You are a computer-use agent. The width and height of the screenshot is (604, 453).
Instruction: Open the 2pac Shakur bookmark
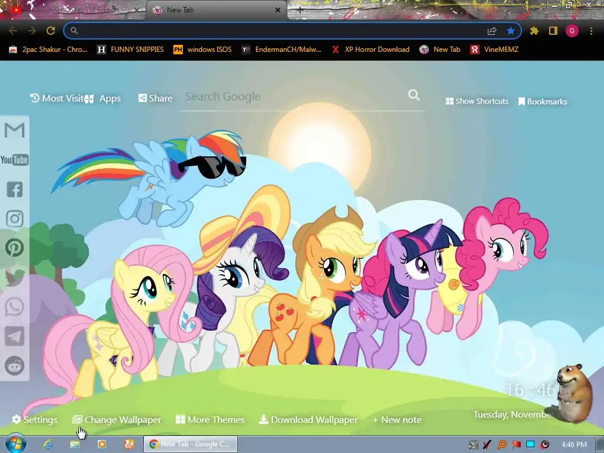(48, 50)
